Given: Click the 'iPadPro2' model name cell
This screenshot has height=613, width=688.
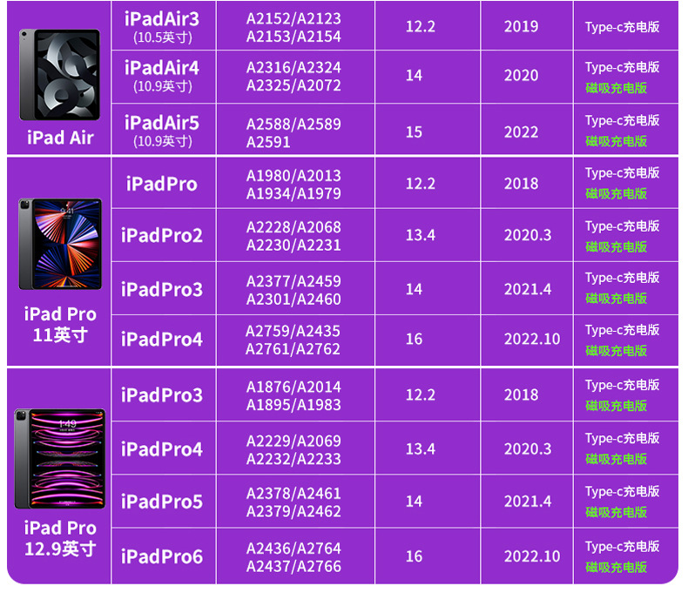Looking at the screenshot, I should pos(162,236).
